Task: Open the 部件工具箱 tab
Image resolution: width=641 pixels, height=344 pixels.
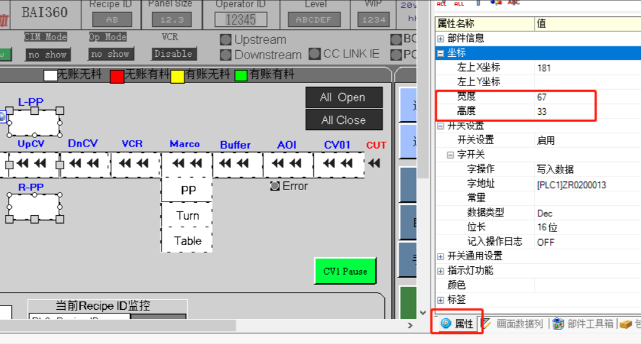Action: (584, 324)
